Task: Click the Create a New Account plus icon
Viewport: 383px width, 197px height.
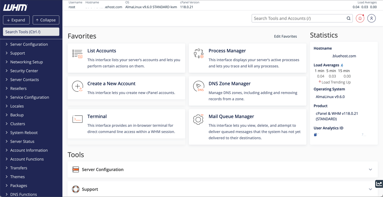Action: (x=77, y=86)
